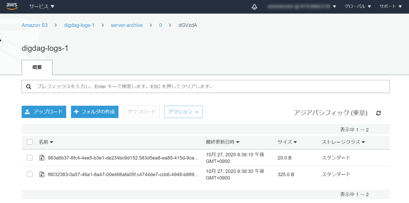Click the 8:38:10 午後 timestamp cell

[x=235, y=158]
